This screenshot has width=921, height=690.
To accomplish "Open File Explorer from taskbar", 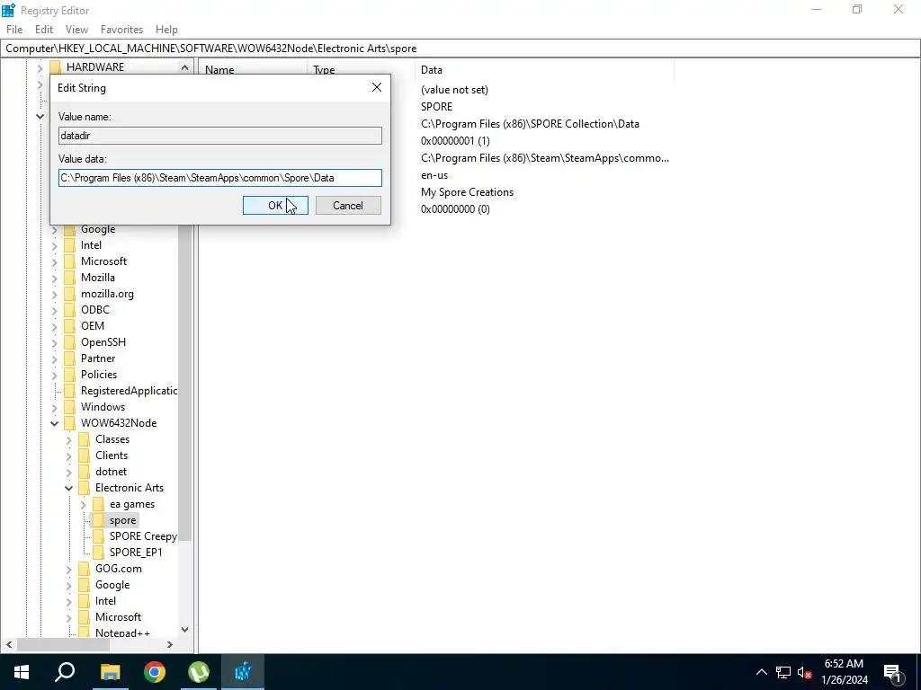I will tap(110, 672).
